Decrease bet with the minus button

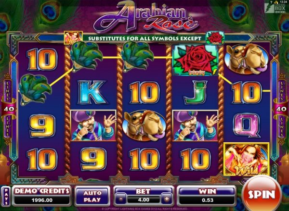pyautogui.click(x=120, y=199)
